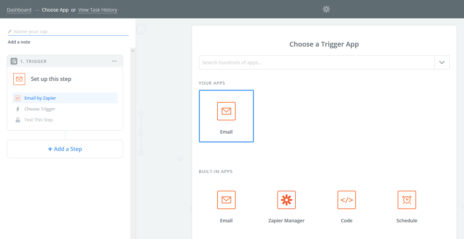Click the Zapier logo in header
Screen dimensions: 464x239
pyautogui.click(x=326, y=9)
